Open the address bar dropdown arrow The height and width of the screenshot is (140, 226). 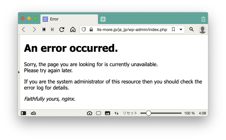181,29
